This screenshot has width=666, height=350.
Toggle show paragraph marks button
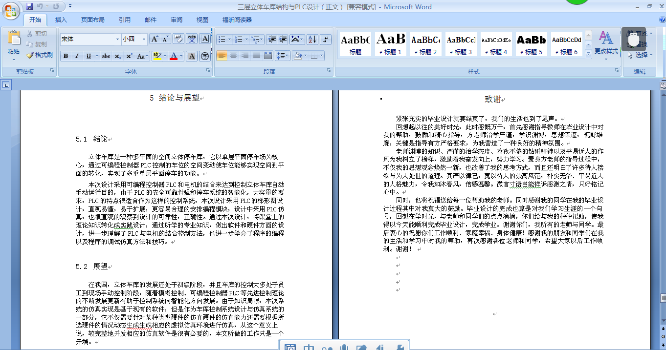(325, 39)
